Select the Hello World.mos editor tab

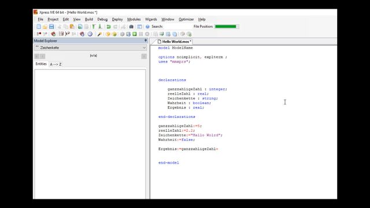(x=174, y=42)
